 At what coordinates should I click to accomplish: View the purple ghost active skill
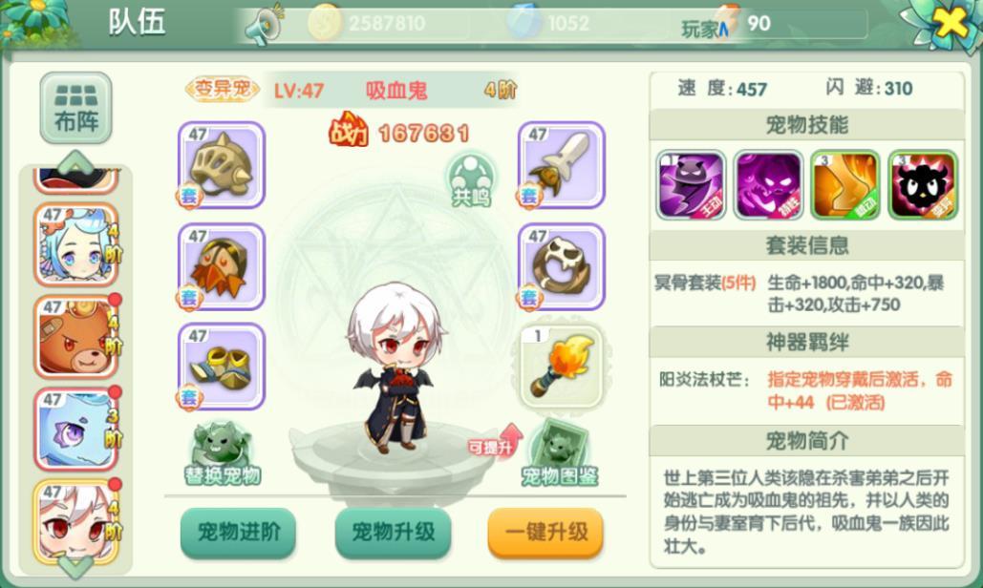[691, 185]
